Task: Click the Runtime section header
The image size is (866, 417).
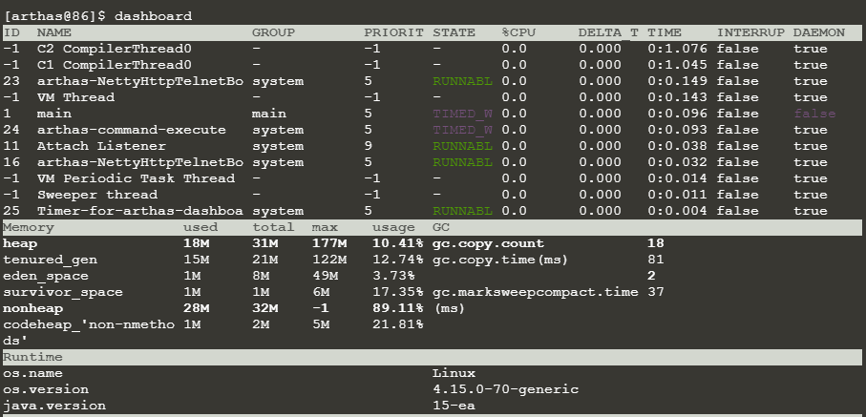Action: click(x=33, y=357)
